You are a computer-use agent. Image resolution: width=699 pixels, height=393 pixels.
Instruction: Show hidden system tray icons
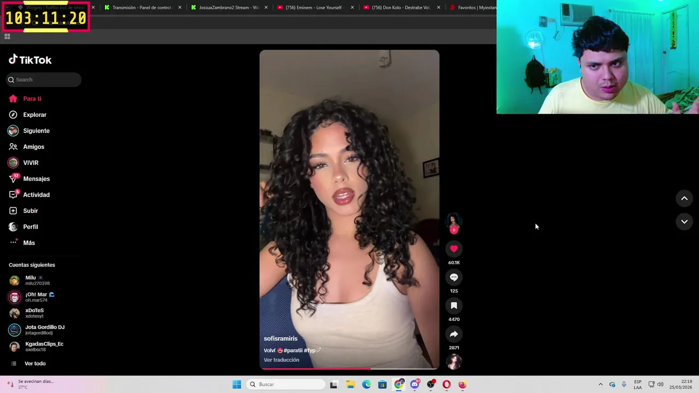click(x=600, y=384)
